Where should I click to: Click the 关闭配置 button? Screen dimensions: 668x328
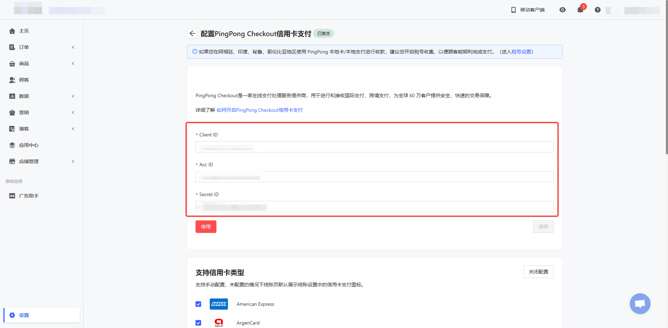pyautogui.click(x=539, y=272)
